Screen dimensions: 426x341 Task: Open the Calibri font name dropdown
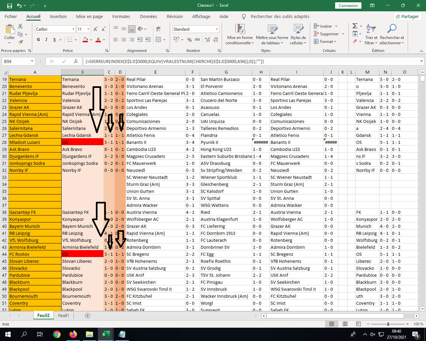[73, 29]
